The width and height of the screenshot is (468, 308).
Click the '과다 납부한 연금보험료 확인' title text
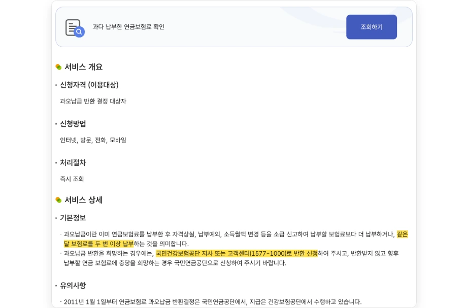128,27
